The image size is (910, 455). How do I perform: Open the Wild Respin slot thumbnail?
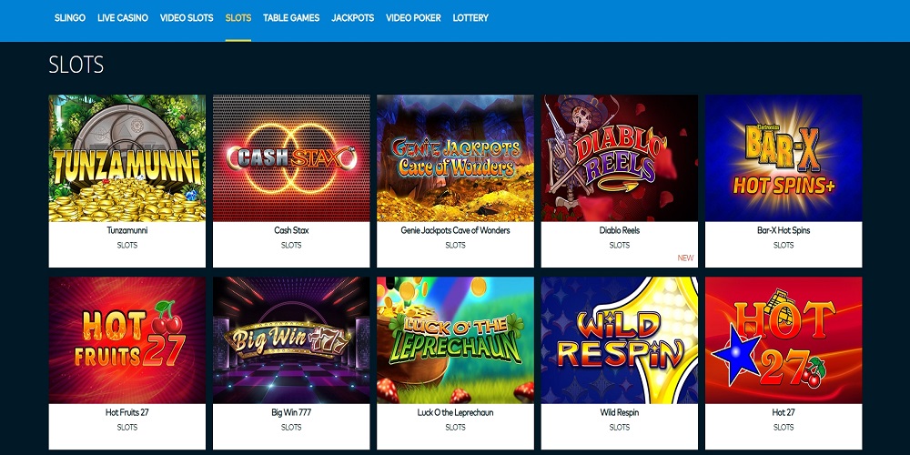[619, 340]
